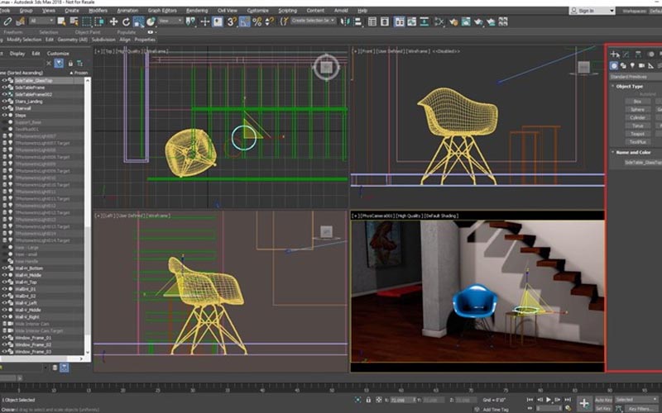662x413 pixels.
Task: Open the Help menu
Action: (x=362, y=11)
